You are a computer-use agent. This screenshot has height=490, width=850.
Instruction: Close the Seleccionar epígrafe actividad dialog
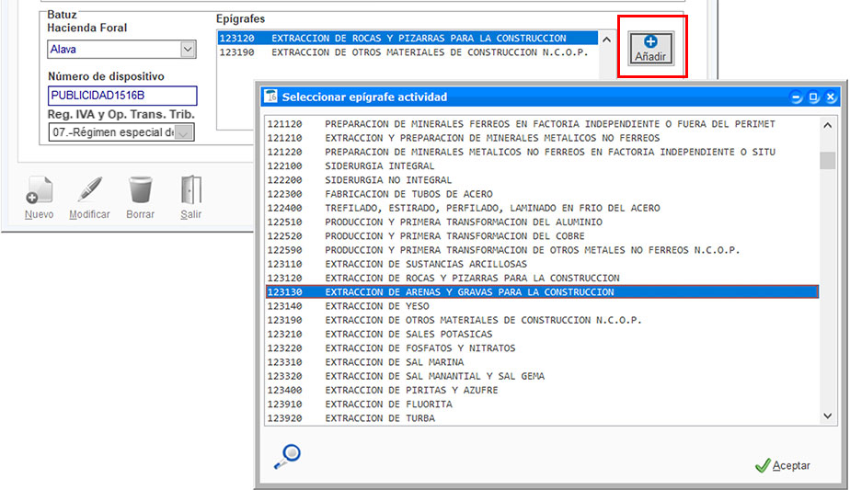(831, 97)
